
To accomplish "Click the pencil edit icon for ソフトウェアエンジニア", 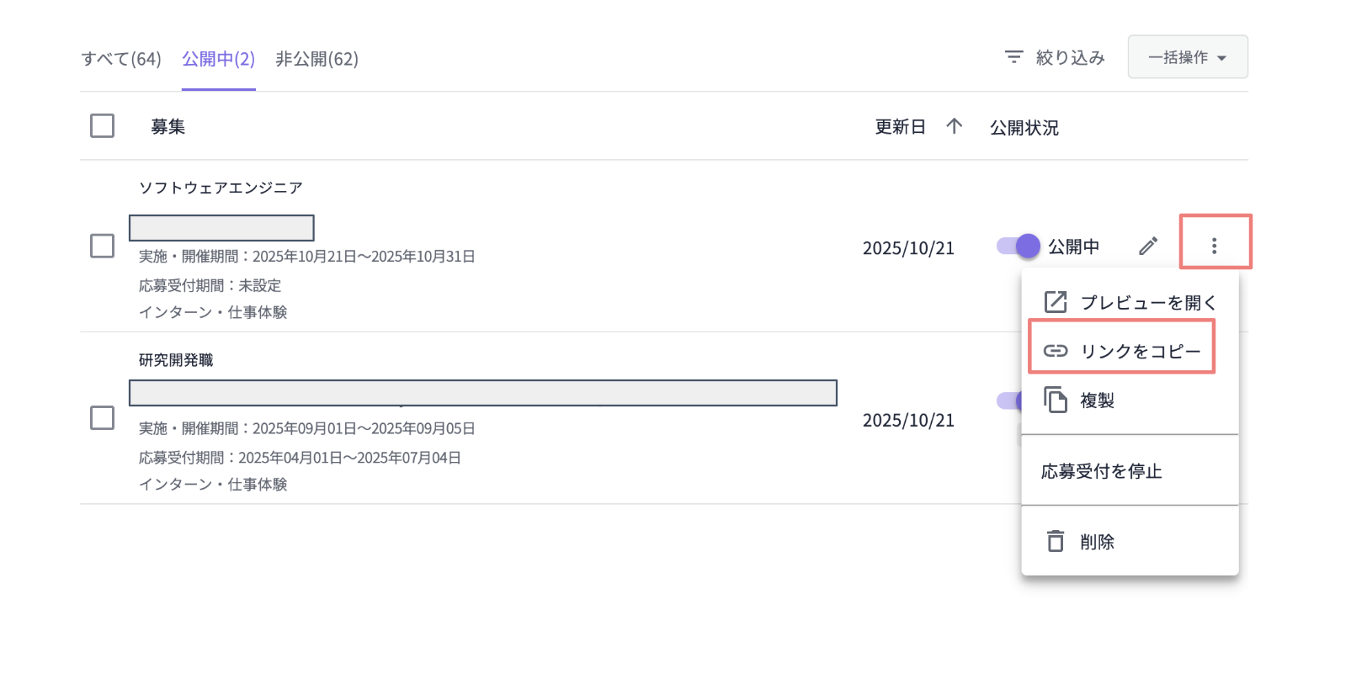I will [x=1148, y=246].
